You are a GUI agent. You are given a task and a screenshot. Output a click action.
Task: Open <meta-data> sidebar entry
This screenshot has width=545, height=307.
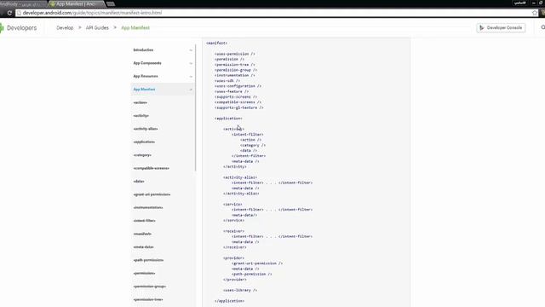tap(144, 247)
